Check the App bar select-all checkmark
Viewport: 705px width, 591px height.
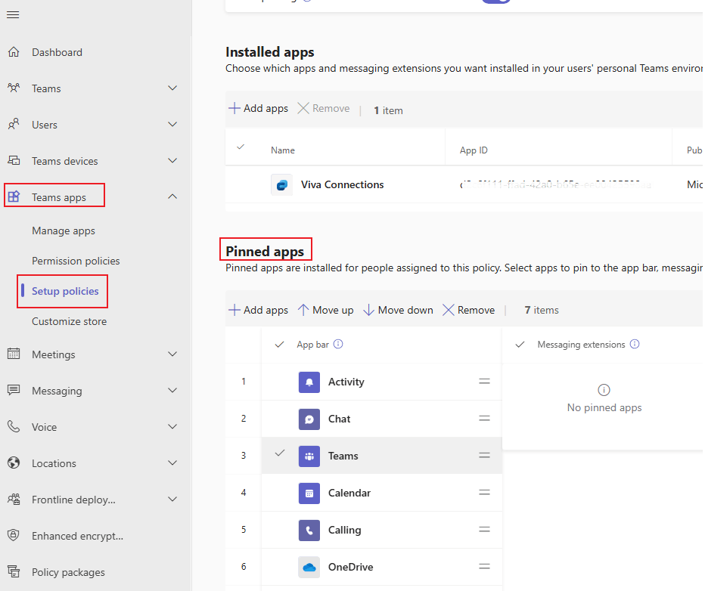coord(280,344)
